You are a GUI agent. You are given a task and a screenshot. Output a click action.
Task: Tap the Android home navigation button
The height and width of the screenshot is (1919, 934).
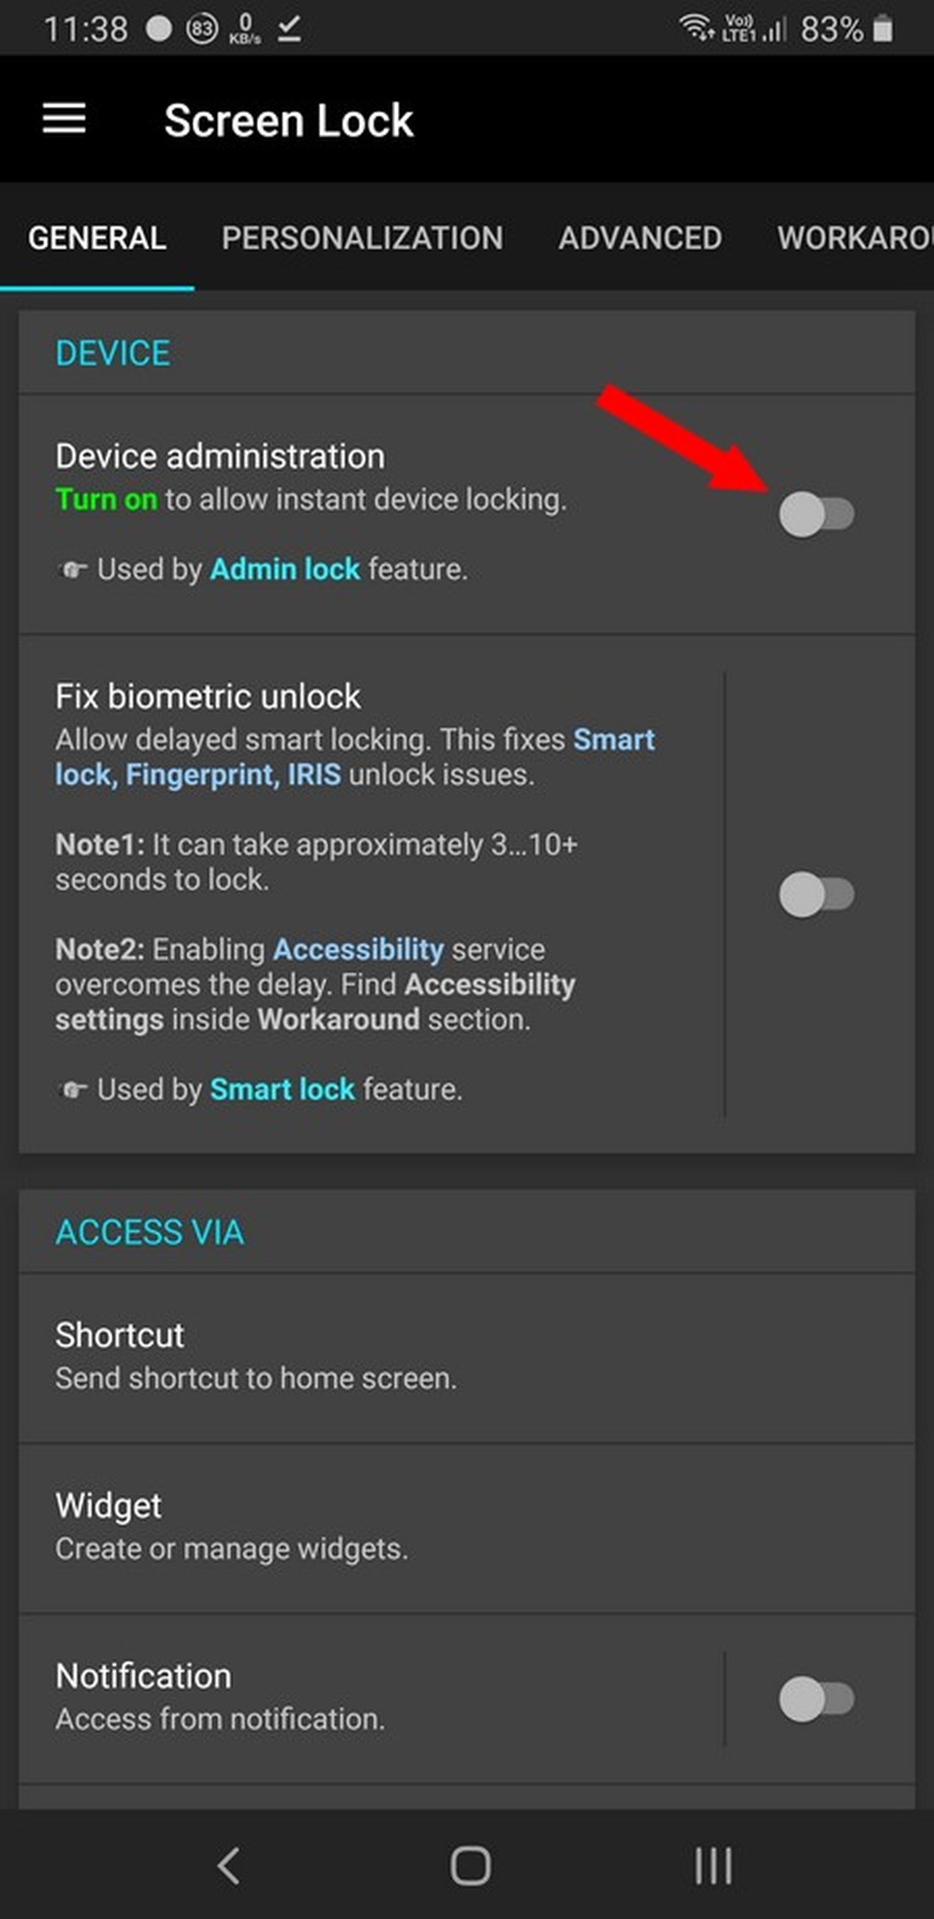470,1865
